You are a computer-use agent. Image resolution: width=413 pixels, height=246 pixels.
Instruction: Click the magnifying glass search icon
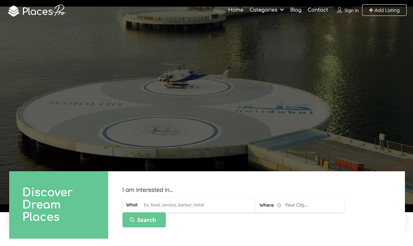(132, 220)
